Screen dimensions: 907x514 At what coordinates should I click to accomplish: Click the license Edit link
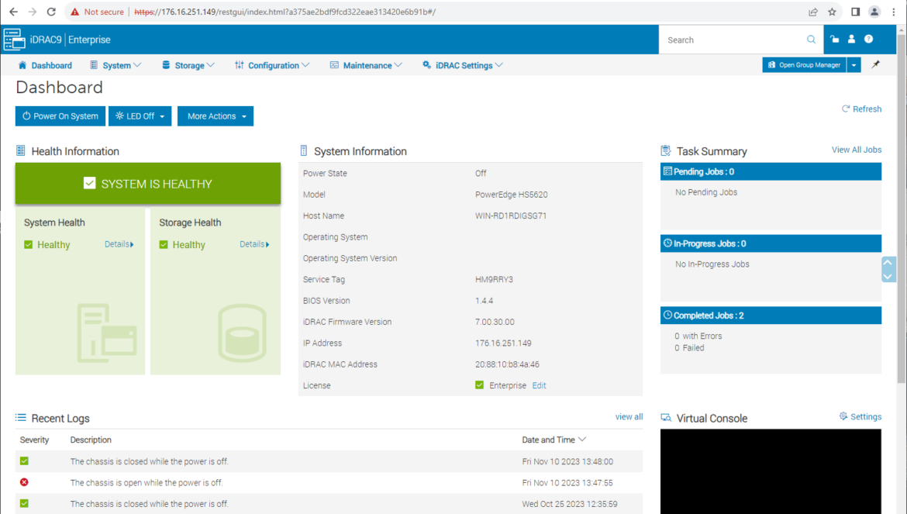pos(539,385)
